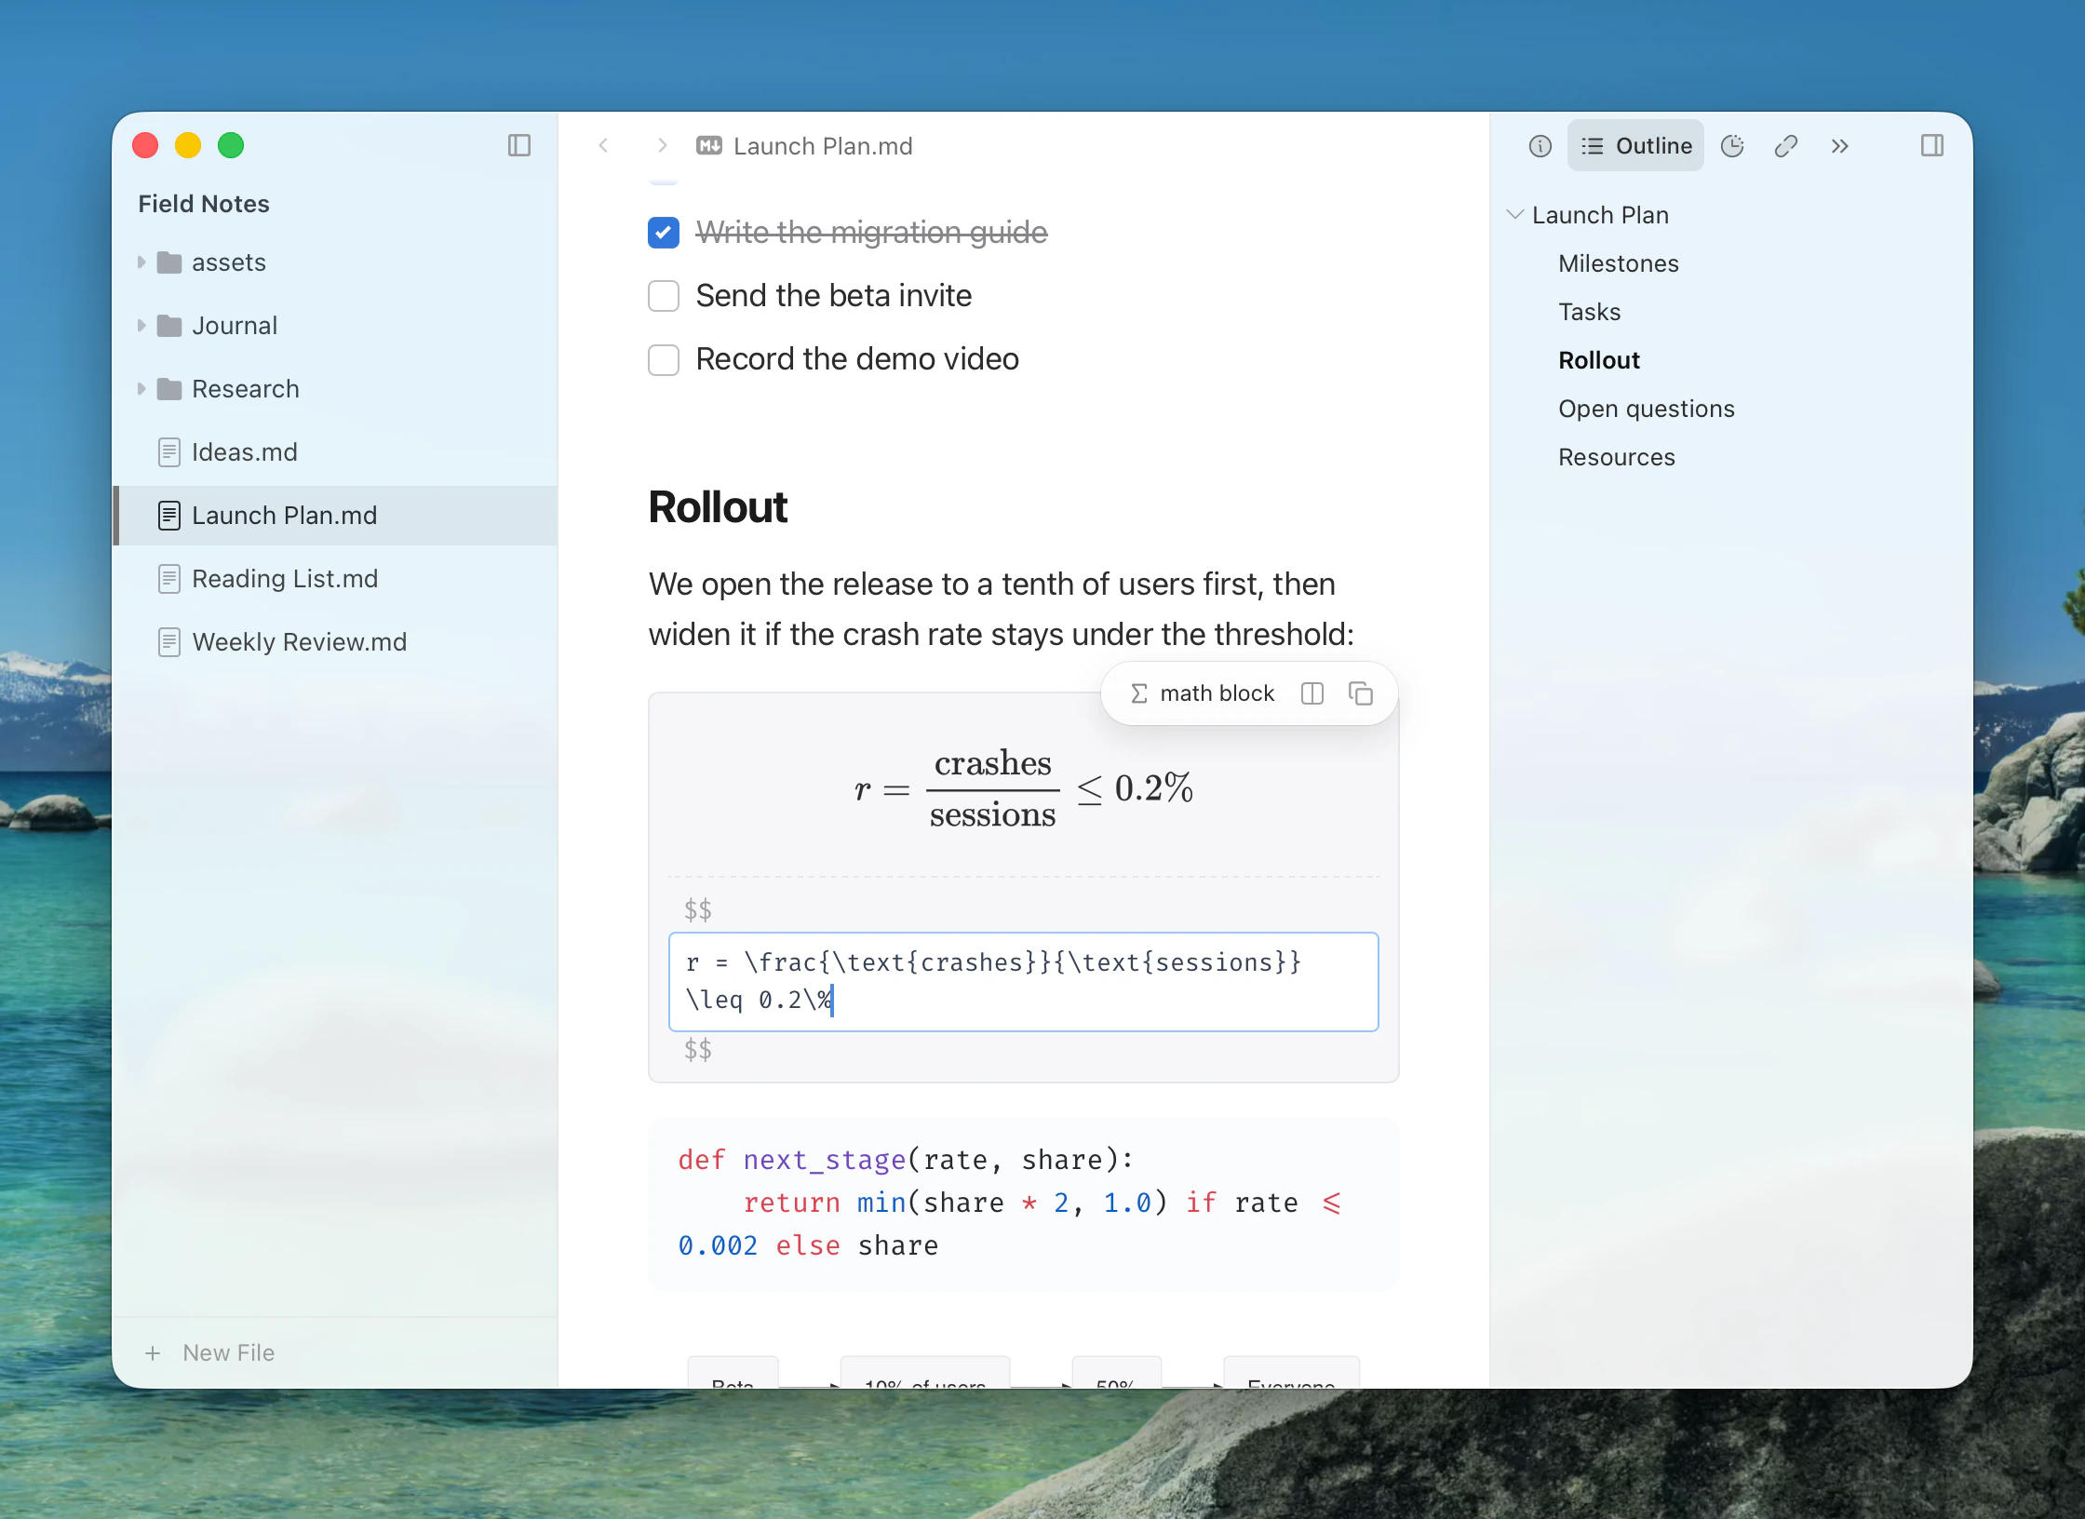
Task: Copy the math block with copy icon
Action: pyautogui.click(x=1361, y=693)
